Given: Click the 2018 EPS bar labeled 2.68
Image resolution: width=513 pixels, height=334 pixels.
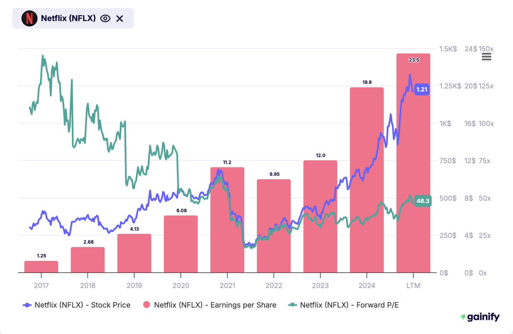Looking at the screenshot, I should point(88,260).
